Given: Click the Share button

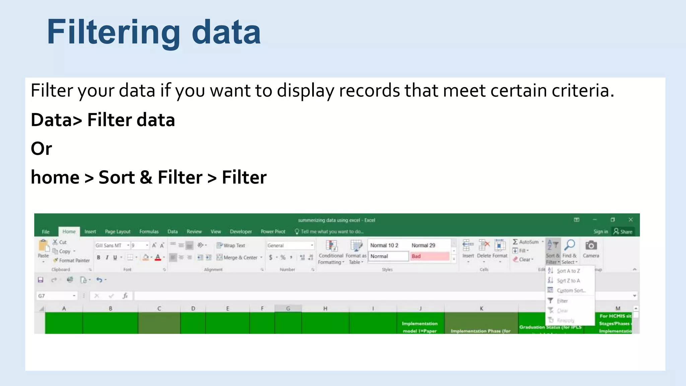Looking at the screenshot, I should tap(623, 232).
